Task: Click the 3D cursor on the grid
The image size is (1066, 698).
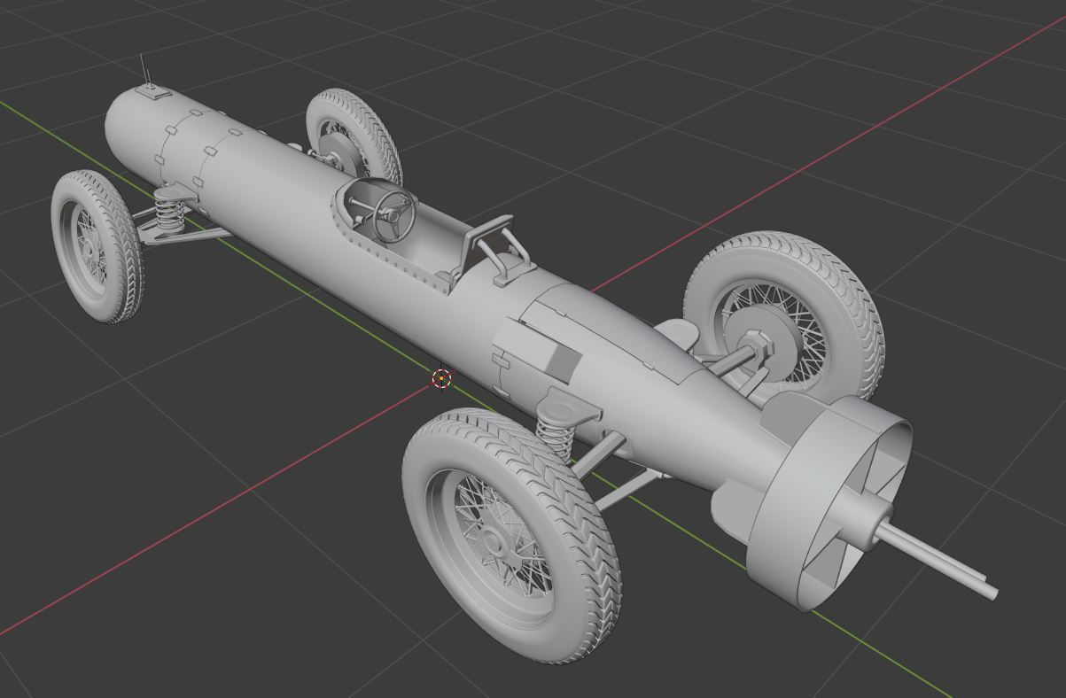Action: [x=441, y=379]
